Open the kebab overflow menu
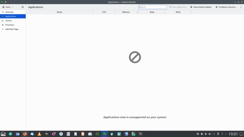 tap(241, 7)
